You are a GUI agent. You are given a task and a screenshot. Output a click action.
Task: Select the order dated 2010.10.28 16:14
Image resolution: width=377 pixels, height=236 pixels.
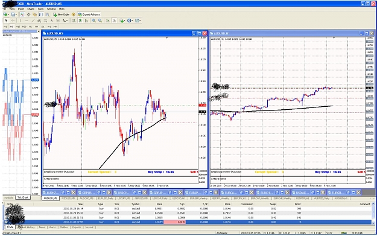click(188, 209)
